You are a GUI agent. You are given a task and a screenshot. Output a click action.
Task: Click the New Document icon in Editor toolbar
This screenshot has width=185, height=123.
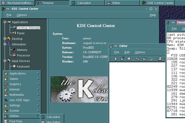pyautogui.click(x=115, y=59)
